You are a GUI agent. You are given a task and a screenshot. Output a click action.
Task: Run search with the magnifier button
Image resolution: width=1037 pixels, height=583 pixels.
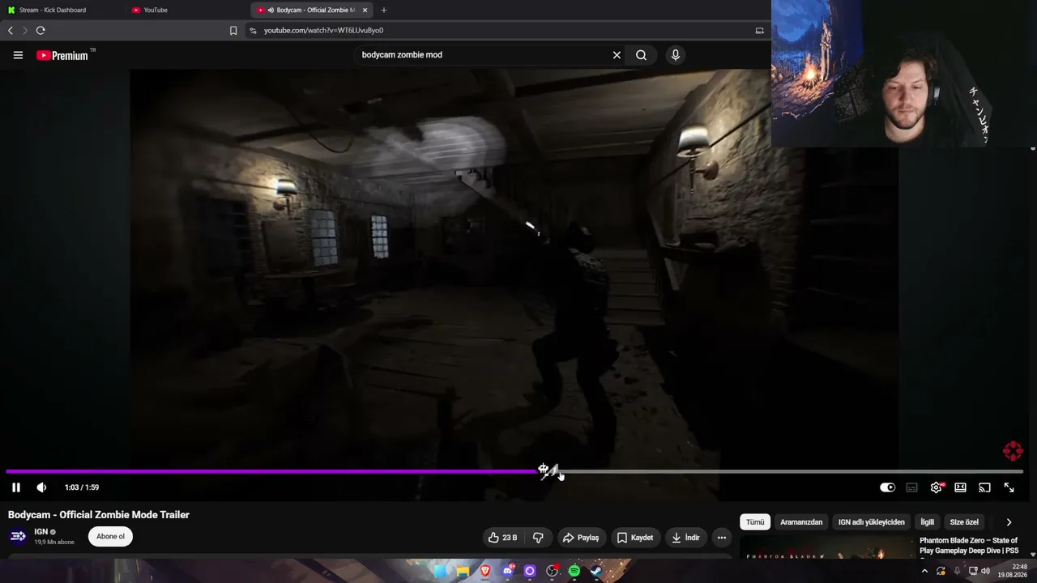(641, 55)
